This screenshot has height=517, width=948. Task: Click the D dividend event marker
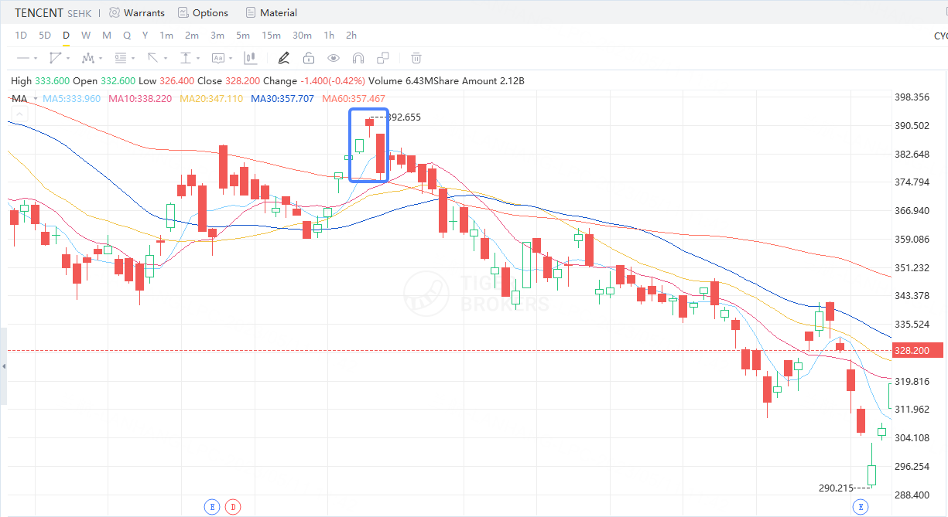234,507
